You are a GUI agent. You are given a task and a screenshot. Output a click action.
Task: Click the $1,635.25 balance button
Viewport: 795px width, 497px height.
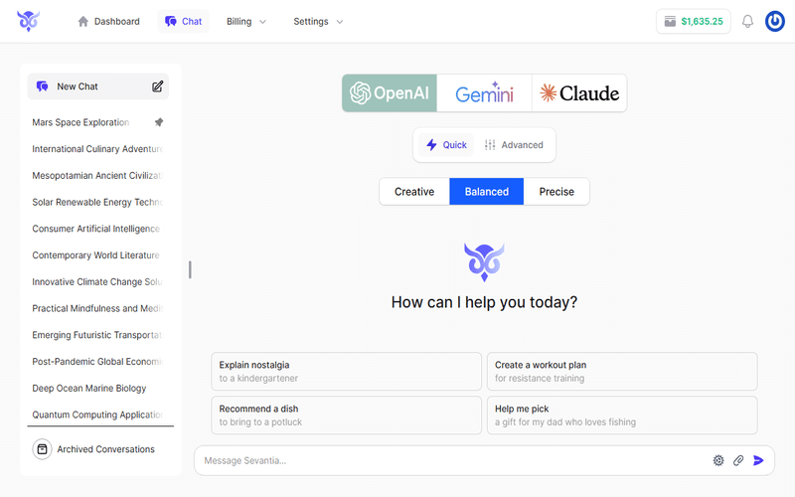pos(694,22)
